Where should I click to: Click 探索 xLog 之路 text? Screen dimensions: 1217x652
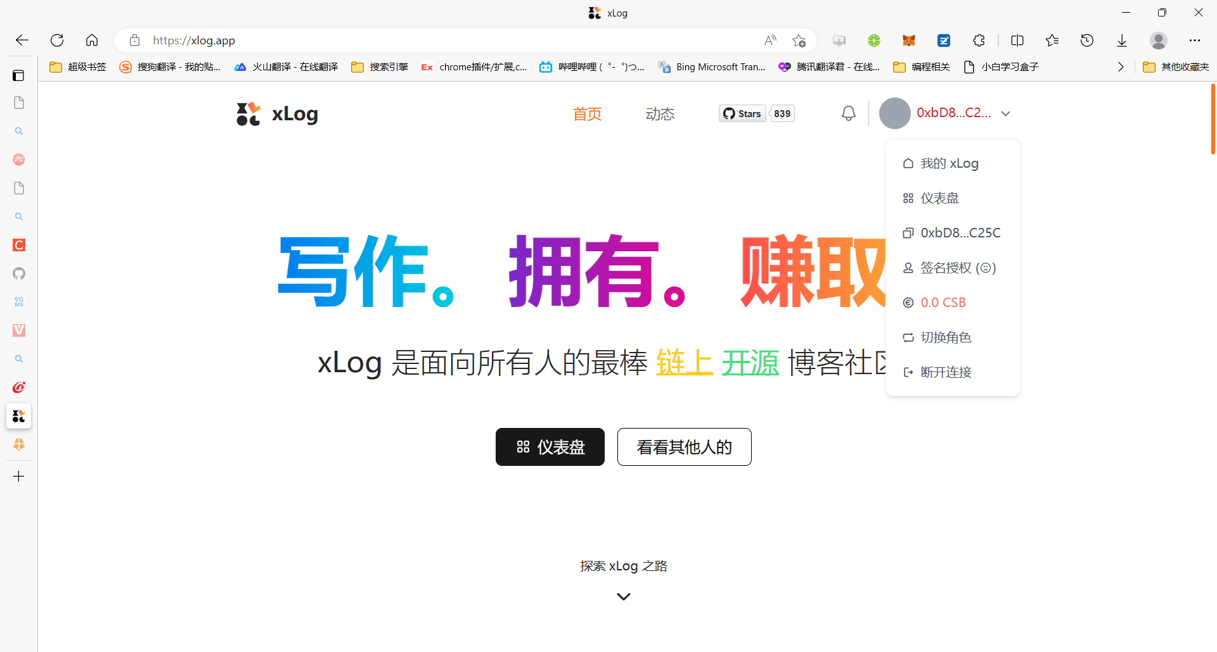tap(624, 566)
